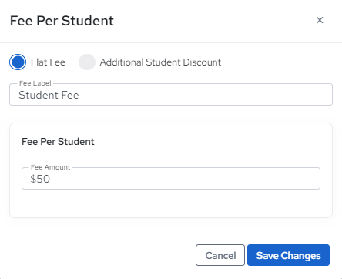This screenshot has height=279, width=342.
Task: Click the small 'Fee Label' floating caption
Action: 35,83
